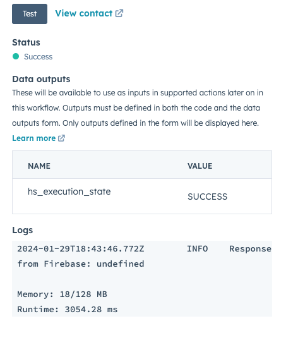Click external-link icon next to Learn more
Image resolution: width=286 pixels, height=340 pixels.
[61, 138]
